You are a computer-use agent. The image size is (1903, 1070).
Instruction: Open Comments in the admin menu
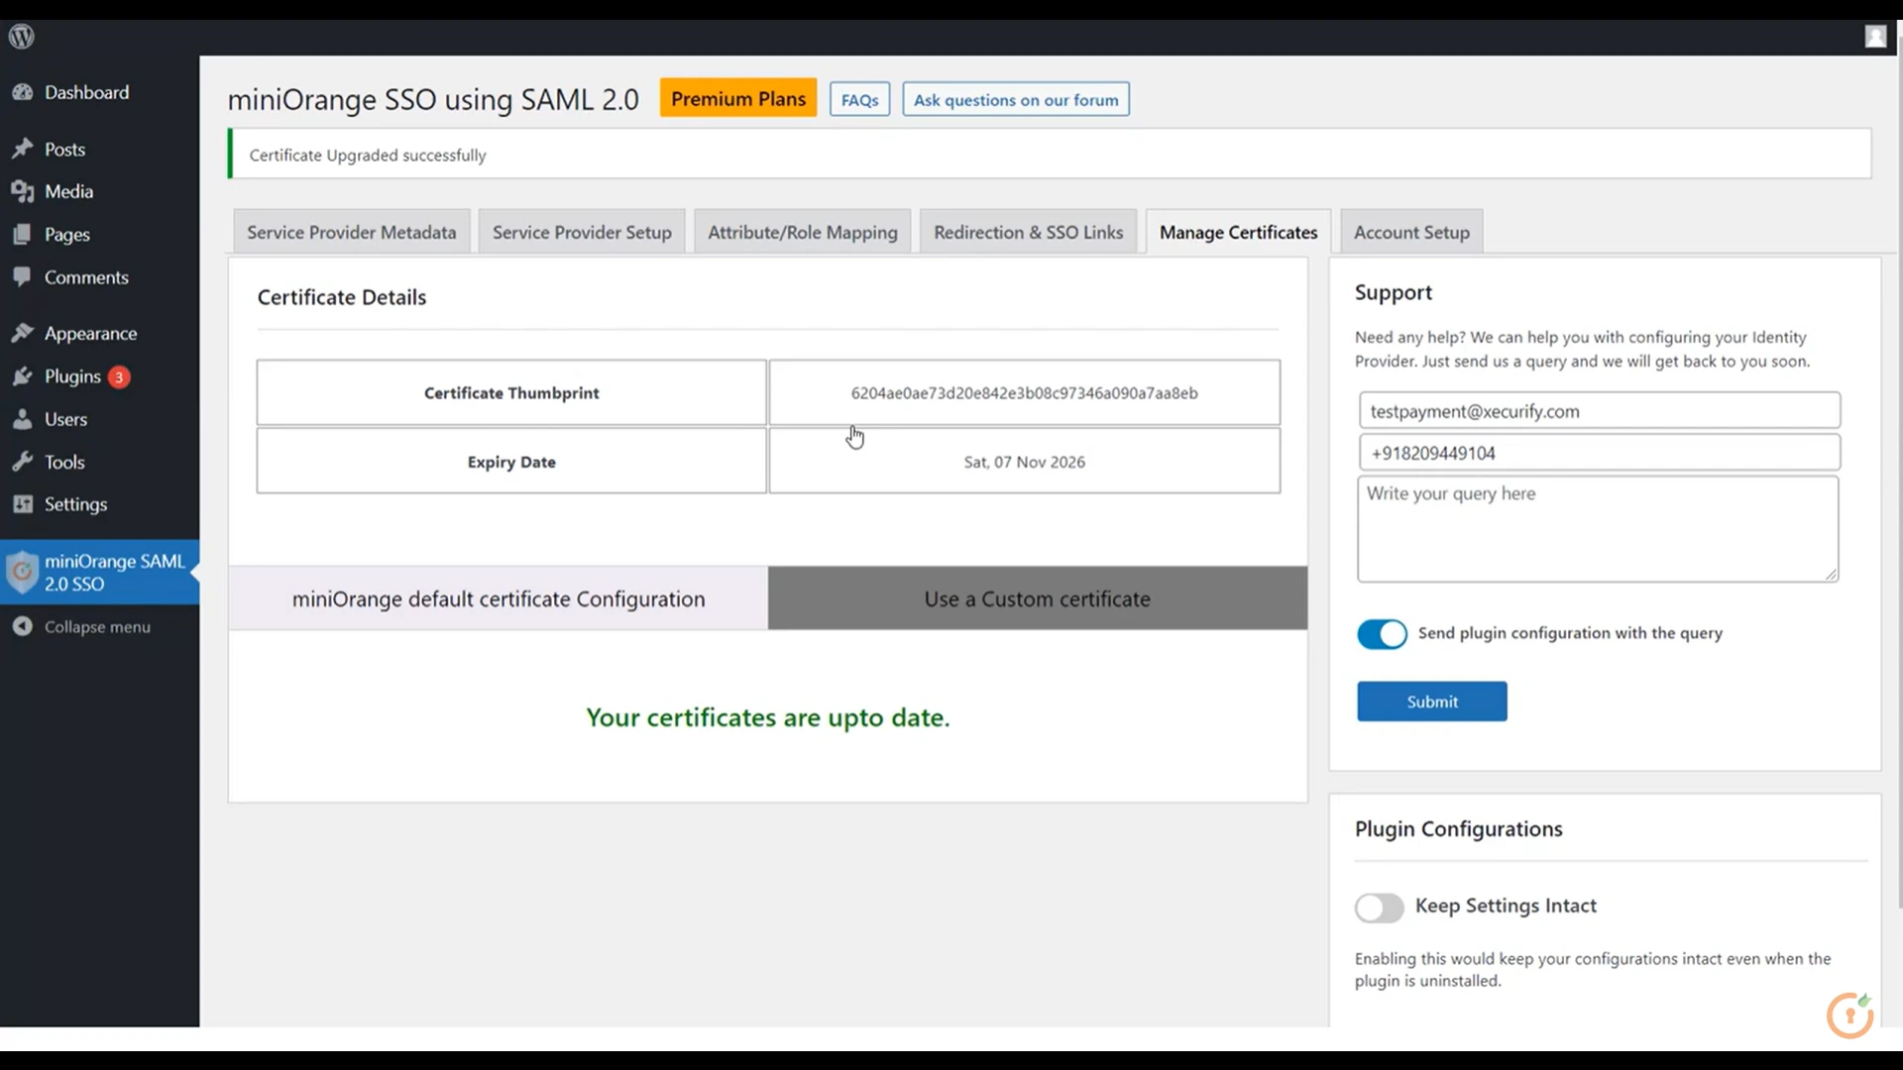(86, 276)
